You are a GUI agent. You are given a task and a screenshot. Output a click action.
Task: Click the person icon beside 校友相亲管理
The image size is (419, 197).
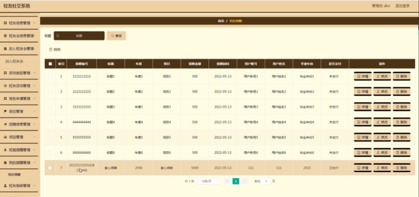click(5, 185)
